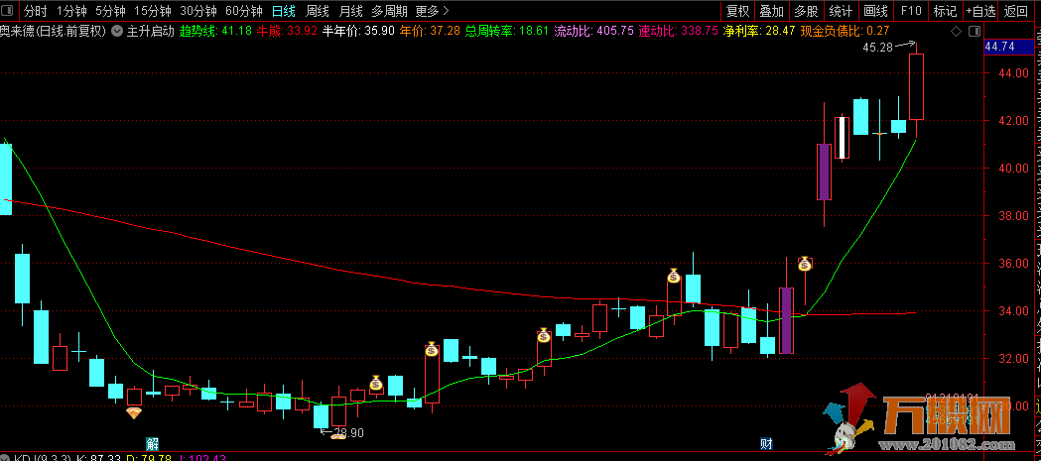The height and width of the screenshot is (461, 1041).
Task: Click the money bag icon above 36.00 level candle
Action: coord(805,264)
